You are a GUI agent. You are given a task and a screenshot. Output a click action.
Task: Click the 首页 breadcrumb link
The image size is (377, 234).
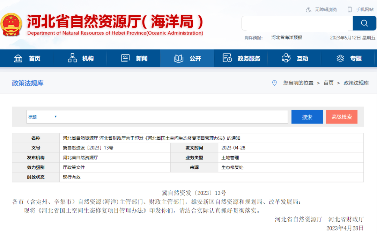pyautogui.click(x=328, y=83)
